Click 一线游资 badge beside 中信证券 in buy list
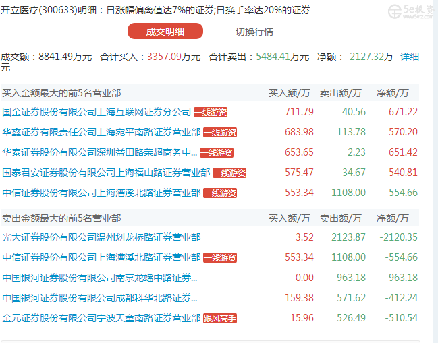Screen dimensions: 438x343 click(220, 193)
